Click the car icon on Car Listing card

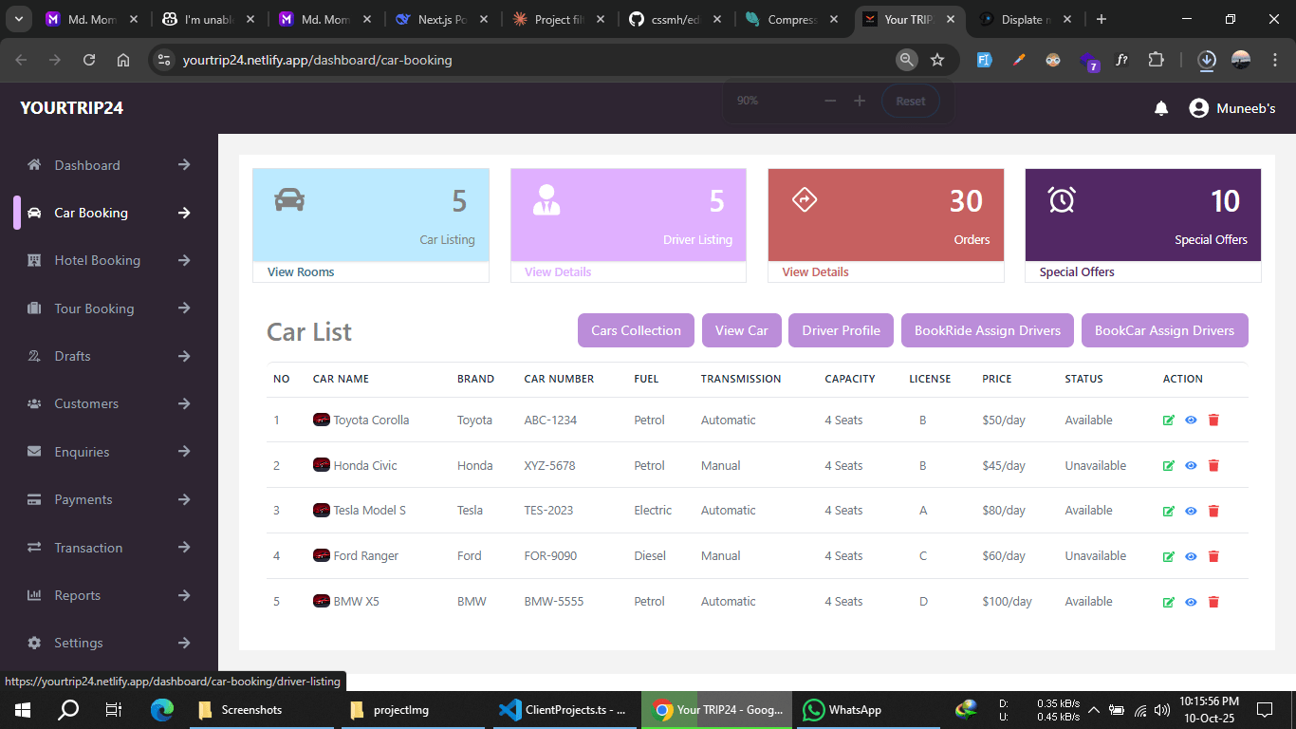tap(289, 199)
